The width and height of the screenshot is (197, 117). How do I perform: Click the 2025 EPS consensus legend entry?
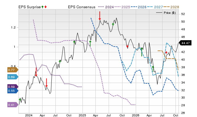[x=122, y=7]
